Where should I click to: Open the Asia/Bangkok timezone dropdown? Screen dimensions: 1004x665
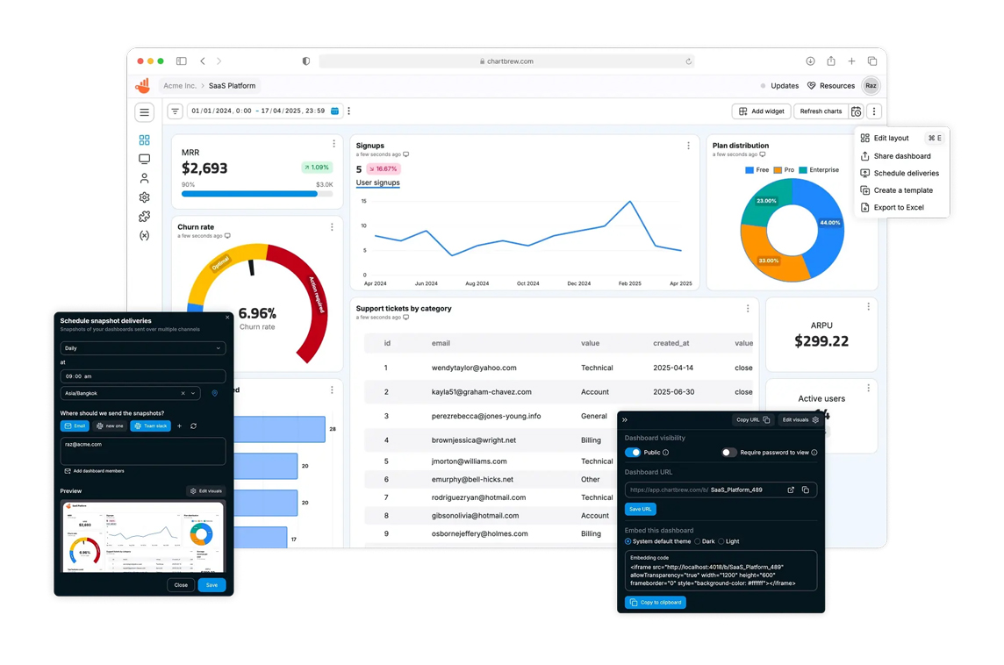[x=192, y=394]
